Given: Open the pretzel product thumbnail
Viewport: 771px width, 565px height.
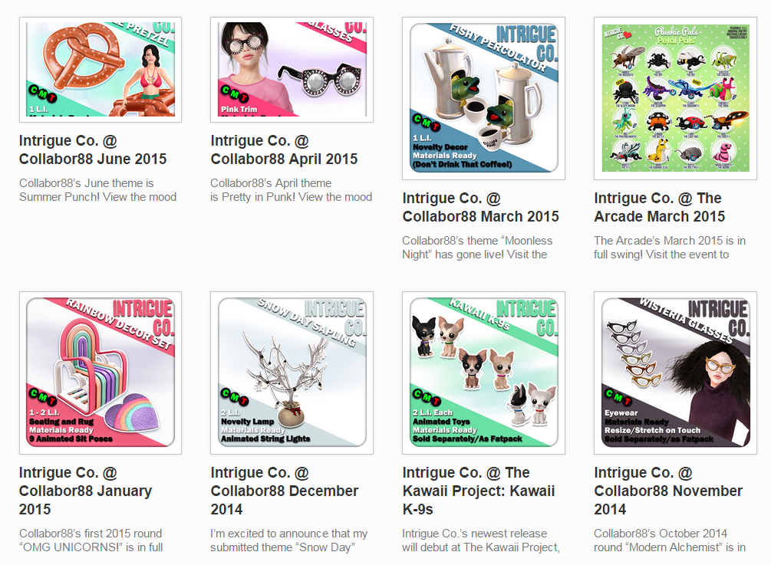Looking at the screenshot, I should coord(100,69).
